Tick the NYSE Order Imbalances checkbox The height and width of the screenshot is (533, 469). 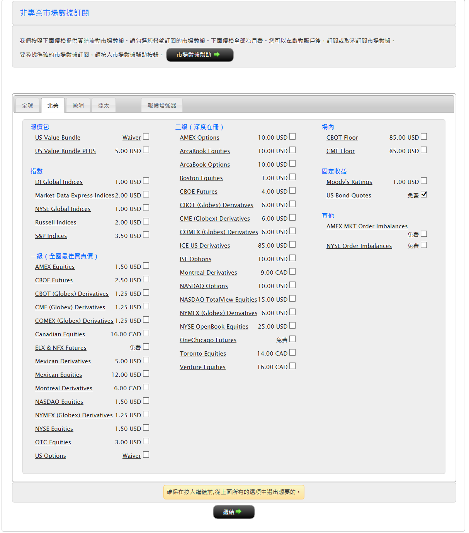tap(424, 245)
